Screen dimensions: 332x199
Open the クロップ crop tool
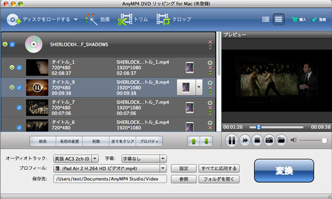coord(174,19)
